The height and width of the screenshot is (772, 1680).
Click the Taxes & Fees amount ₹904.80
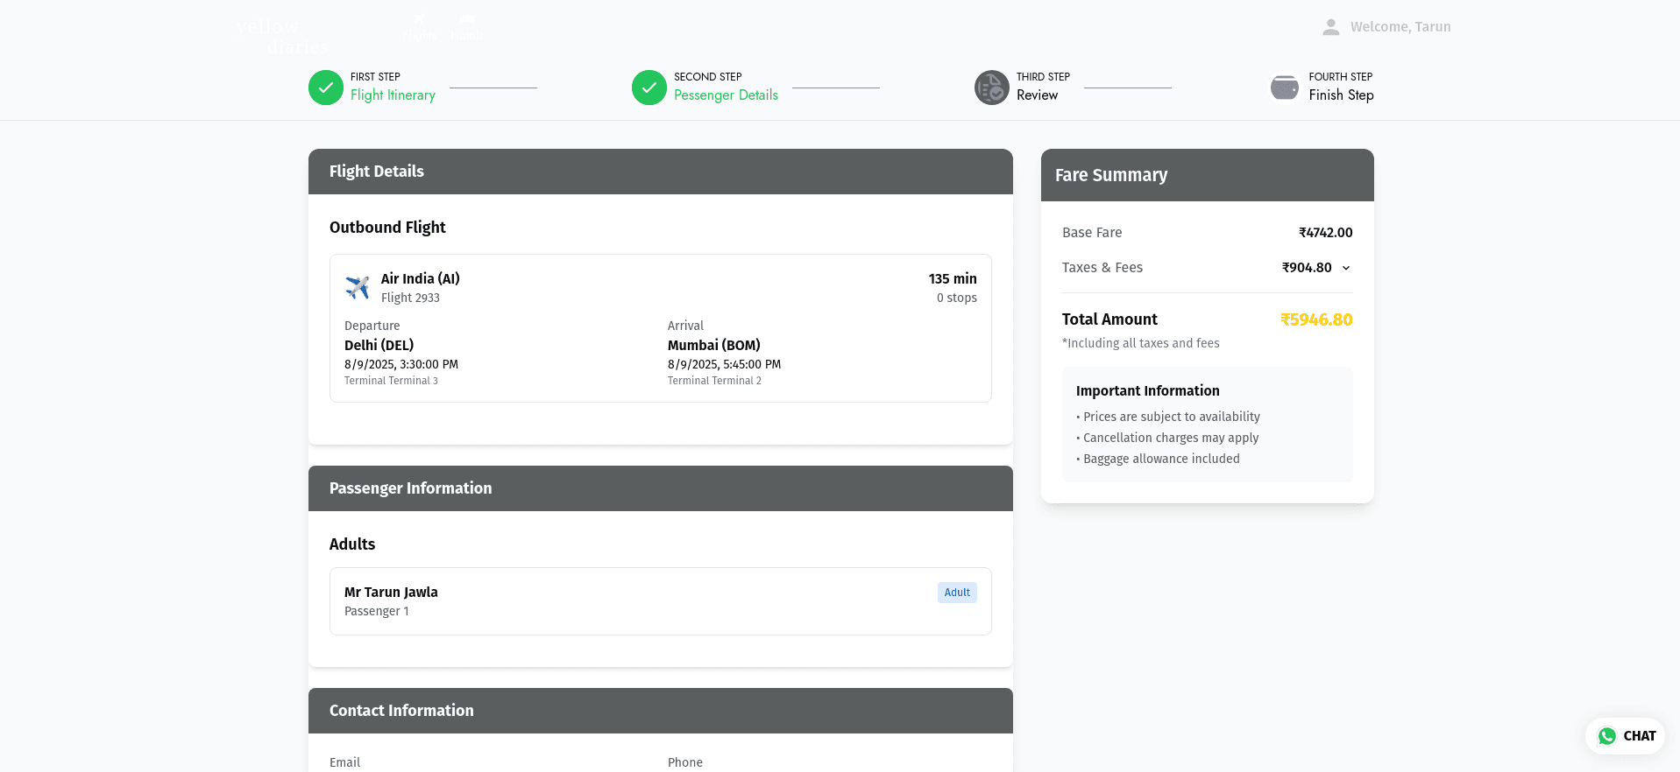[1307, 268]
